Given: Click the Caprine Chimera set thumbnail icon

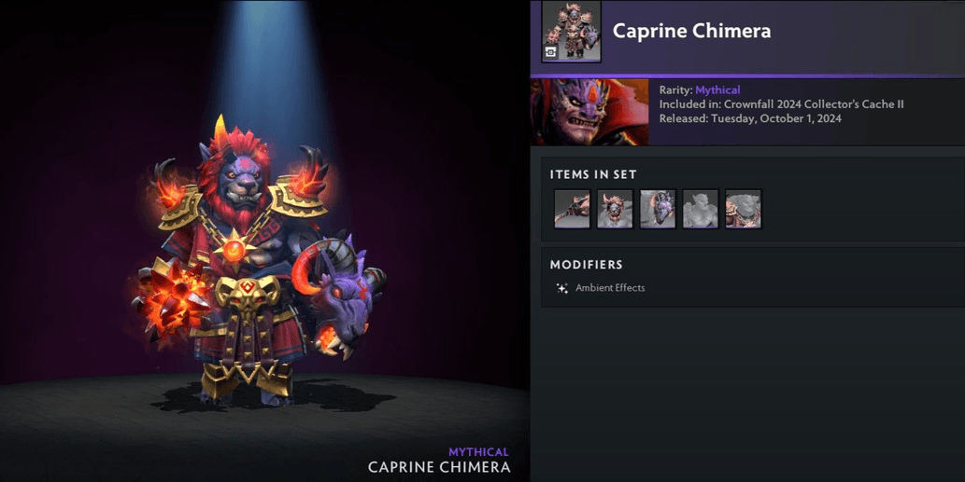Looking at the screenshot, I should pos(571,32).
